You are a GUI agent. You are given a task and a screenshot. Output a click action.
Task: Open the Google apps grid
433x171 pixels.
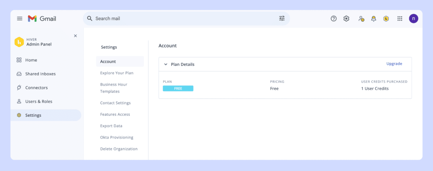(400, 18)
